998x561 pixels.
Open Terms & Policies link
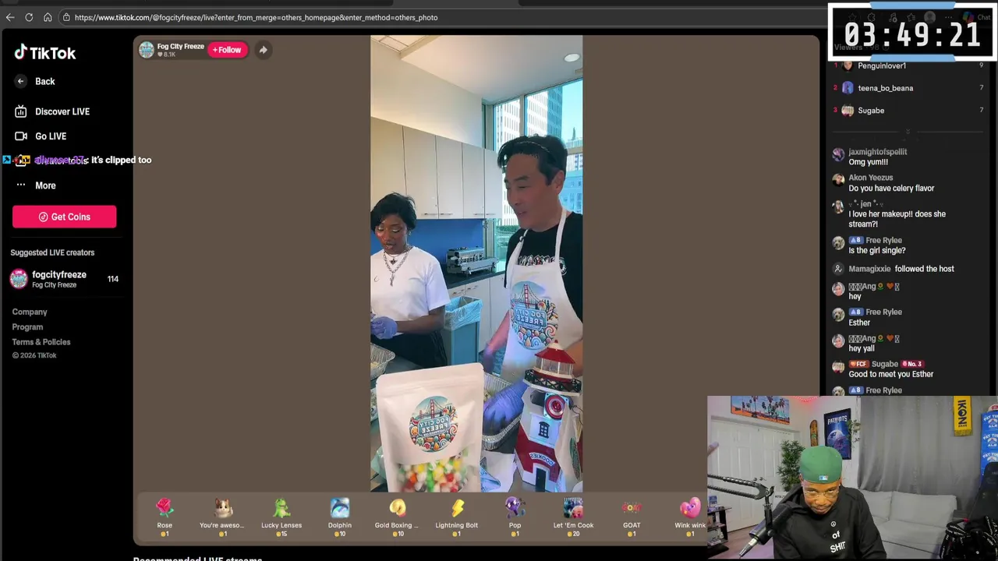pyautogui.click(x=41, y=342)
